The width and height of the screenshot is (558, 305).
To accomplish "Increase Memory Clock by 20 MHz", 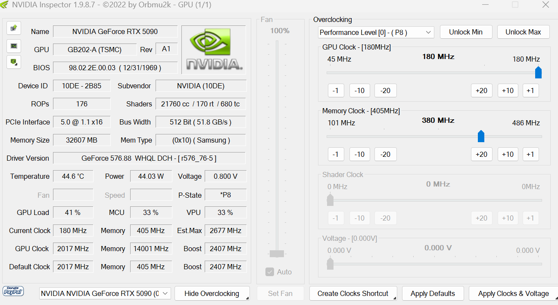I will pyautogui.click(x=481, y=154).
